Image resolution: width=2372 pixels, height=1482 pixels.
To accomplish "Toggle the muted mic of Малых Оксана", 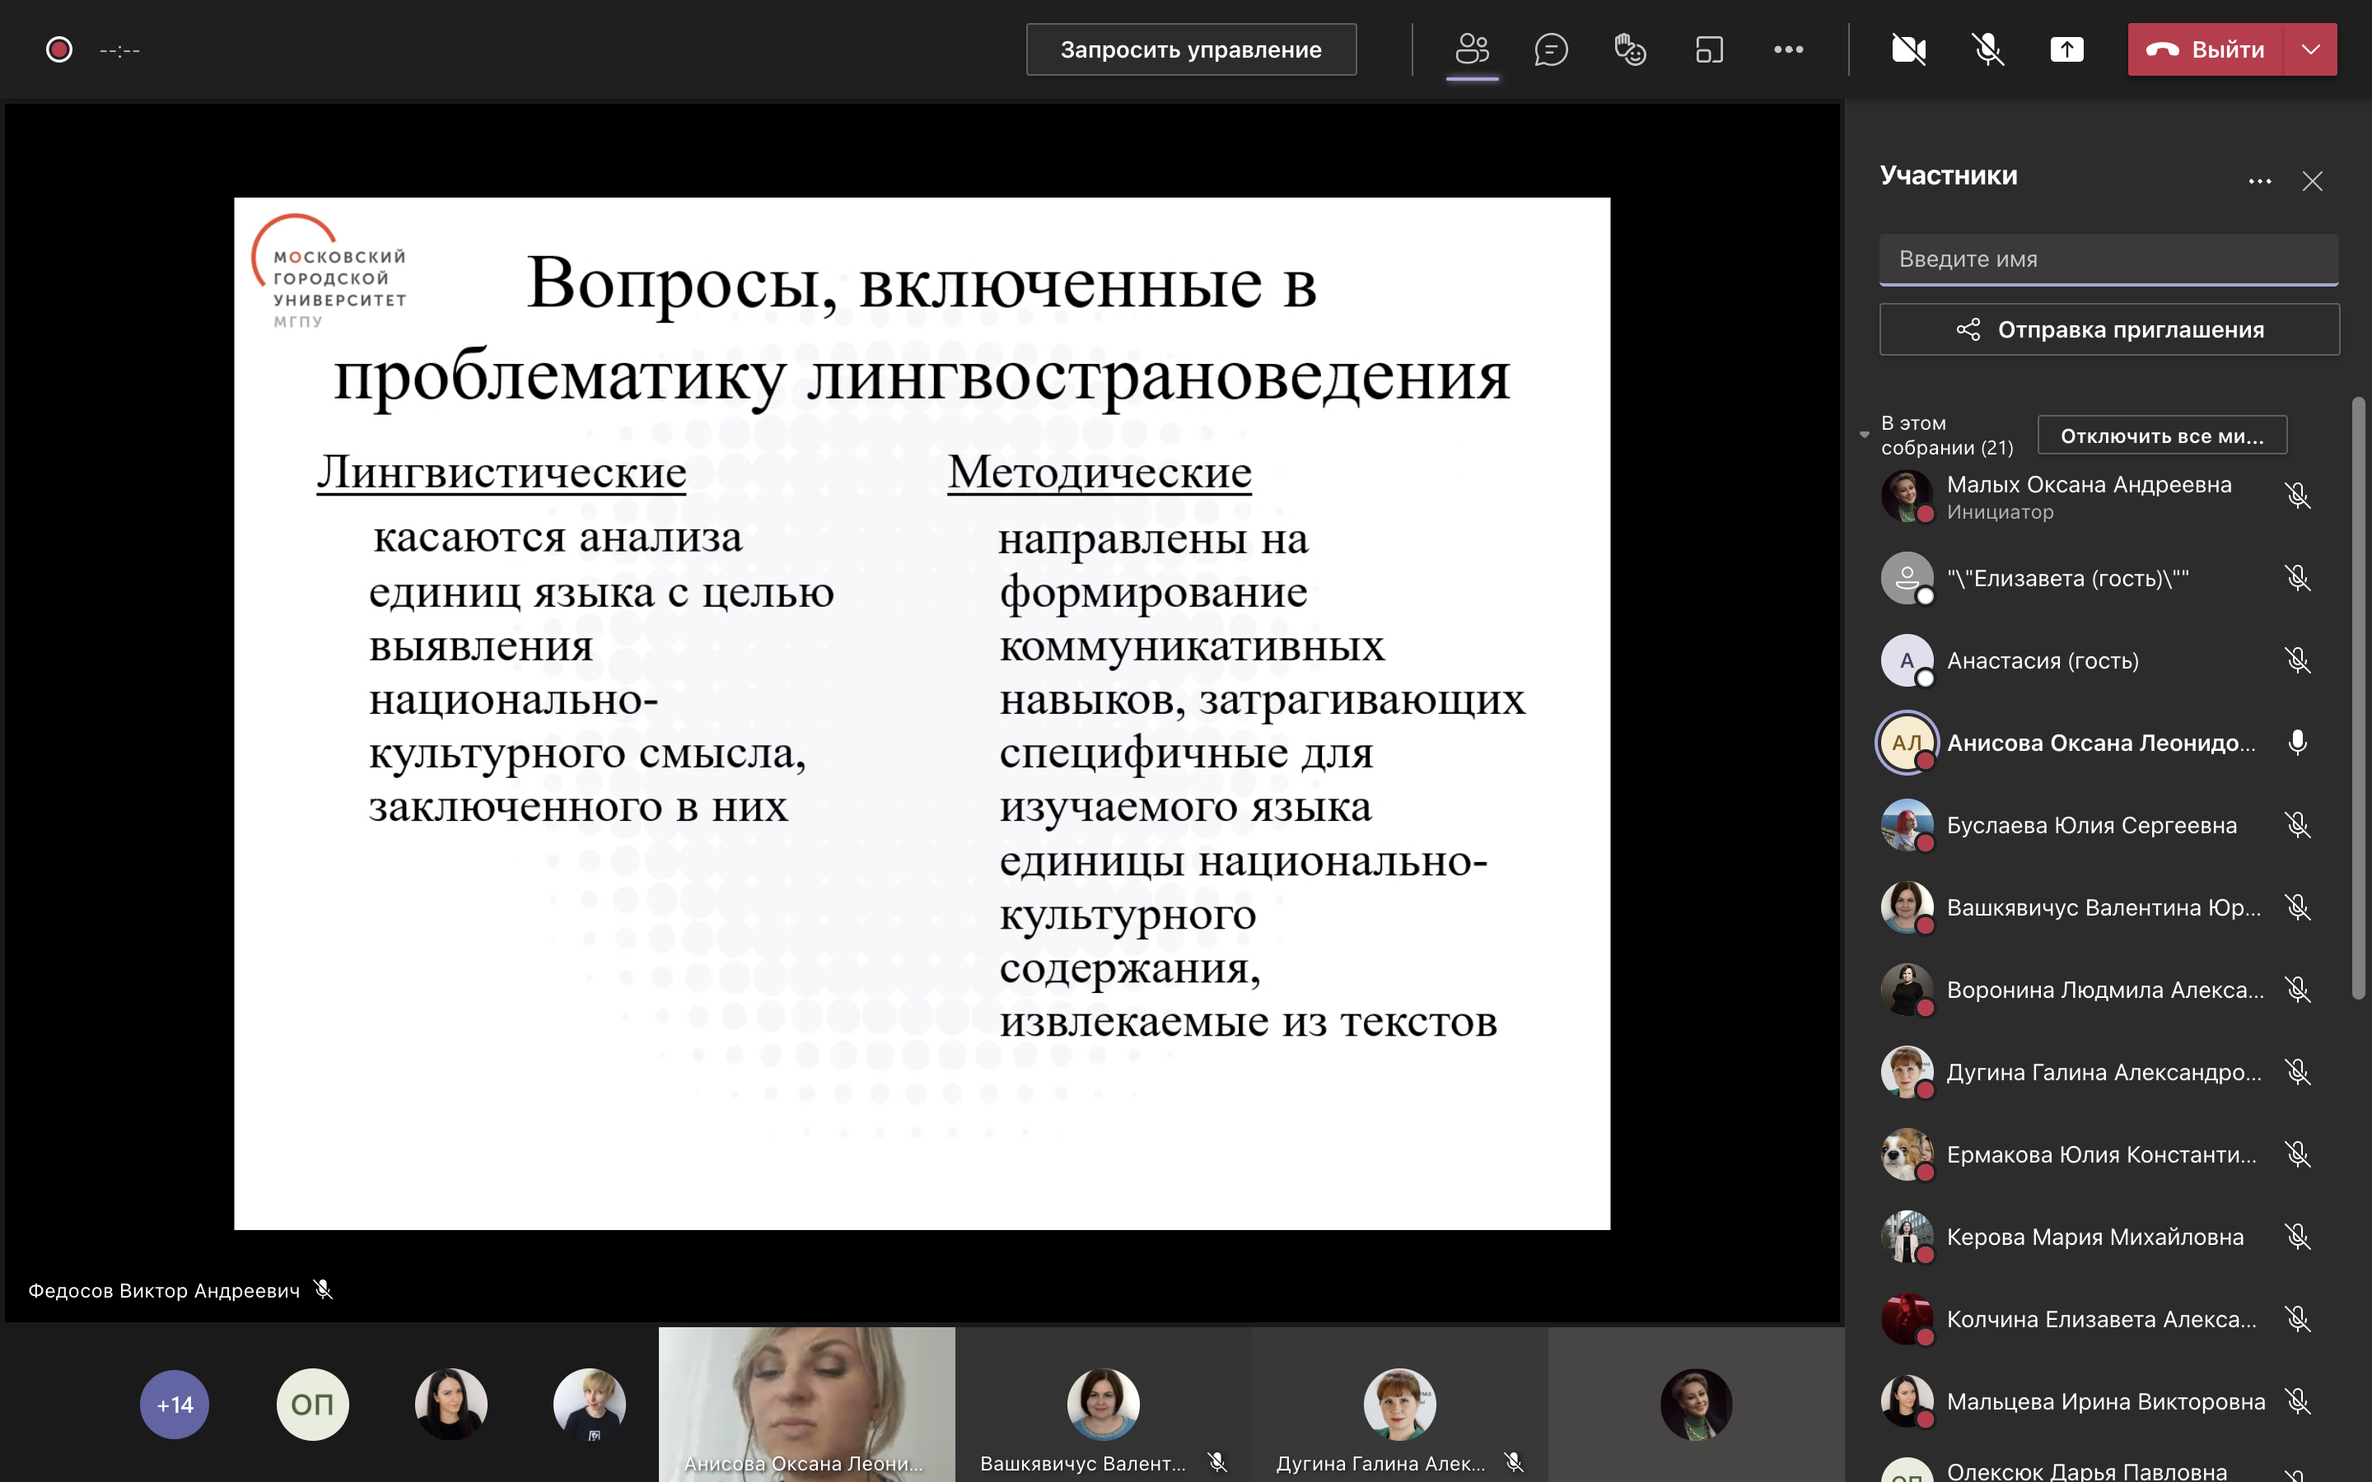I will click(2300, 497).
